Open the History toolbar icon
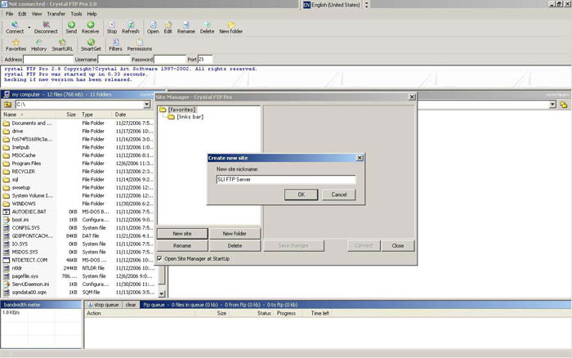Screen dimensions: 572x358 pos(38,45)
